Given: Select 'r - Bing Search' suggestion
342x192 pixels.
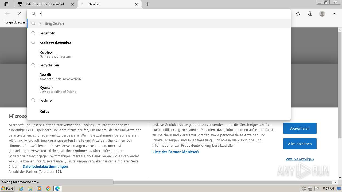Looking at the screenshot, I should 159,23.
